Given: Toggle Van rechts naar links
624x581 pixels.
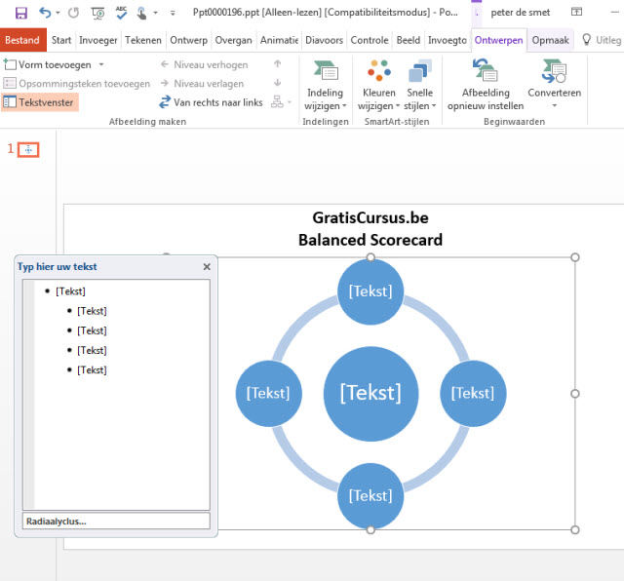Looking at the screenshot, I should pos(211,102).
